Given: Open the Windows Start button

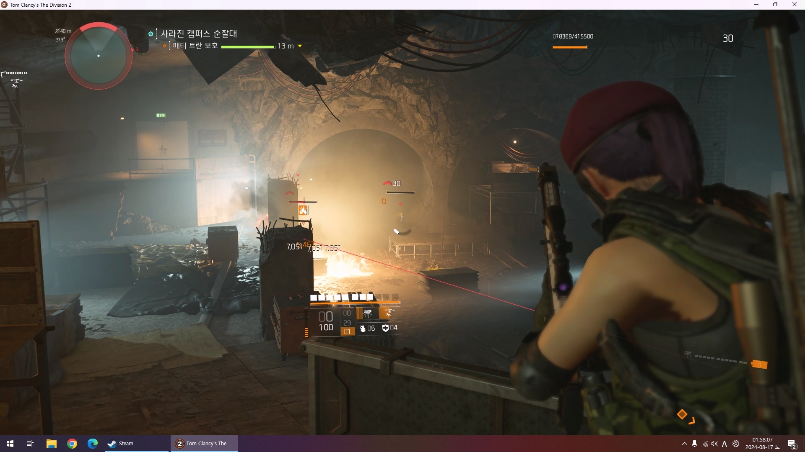Looking at the screenshot, I should coord(10,444).
